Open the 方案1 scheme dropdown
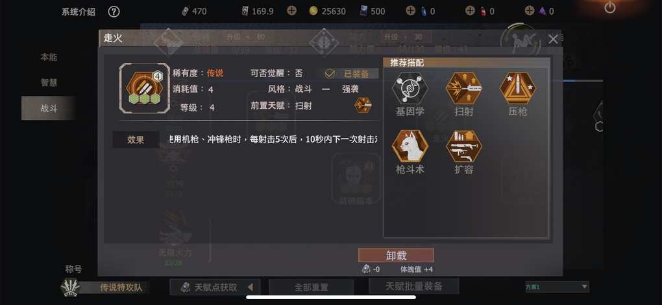Image resolution: width=662 pixels, height=305 pixels. [x=556, y=287]
